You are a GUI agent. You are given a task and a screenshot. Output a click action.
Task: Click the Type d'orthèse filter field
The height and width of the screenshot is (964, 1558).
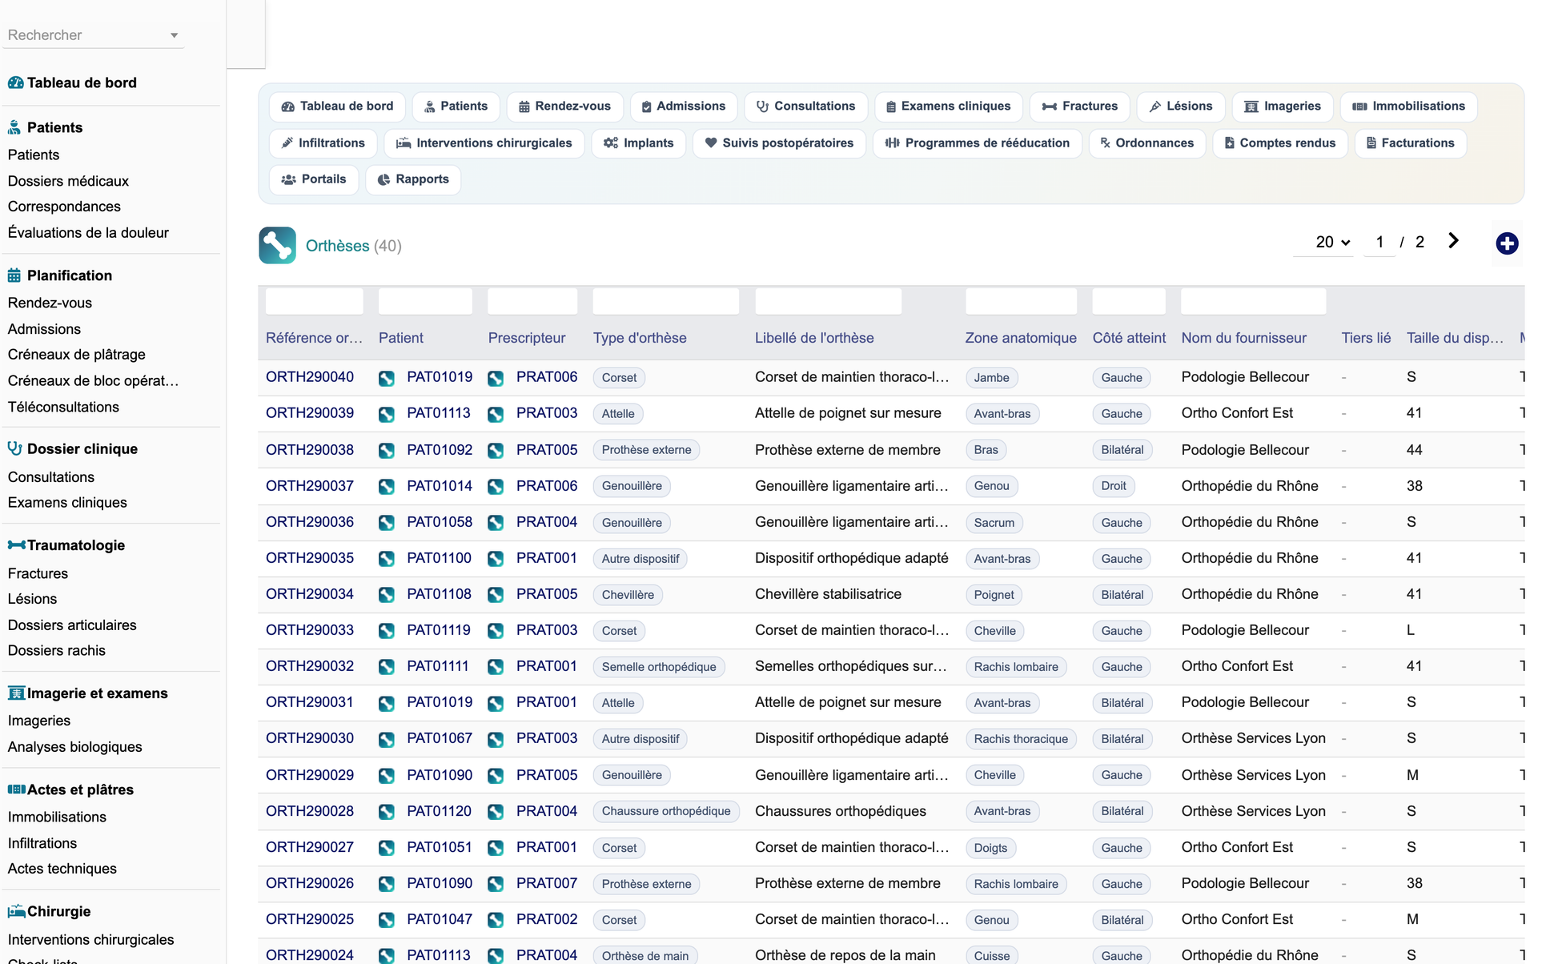[665, 302]
